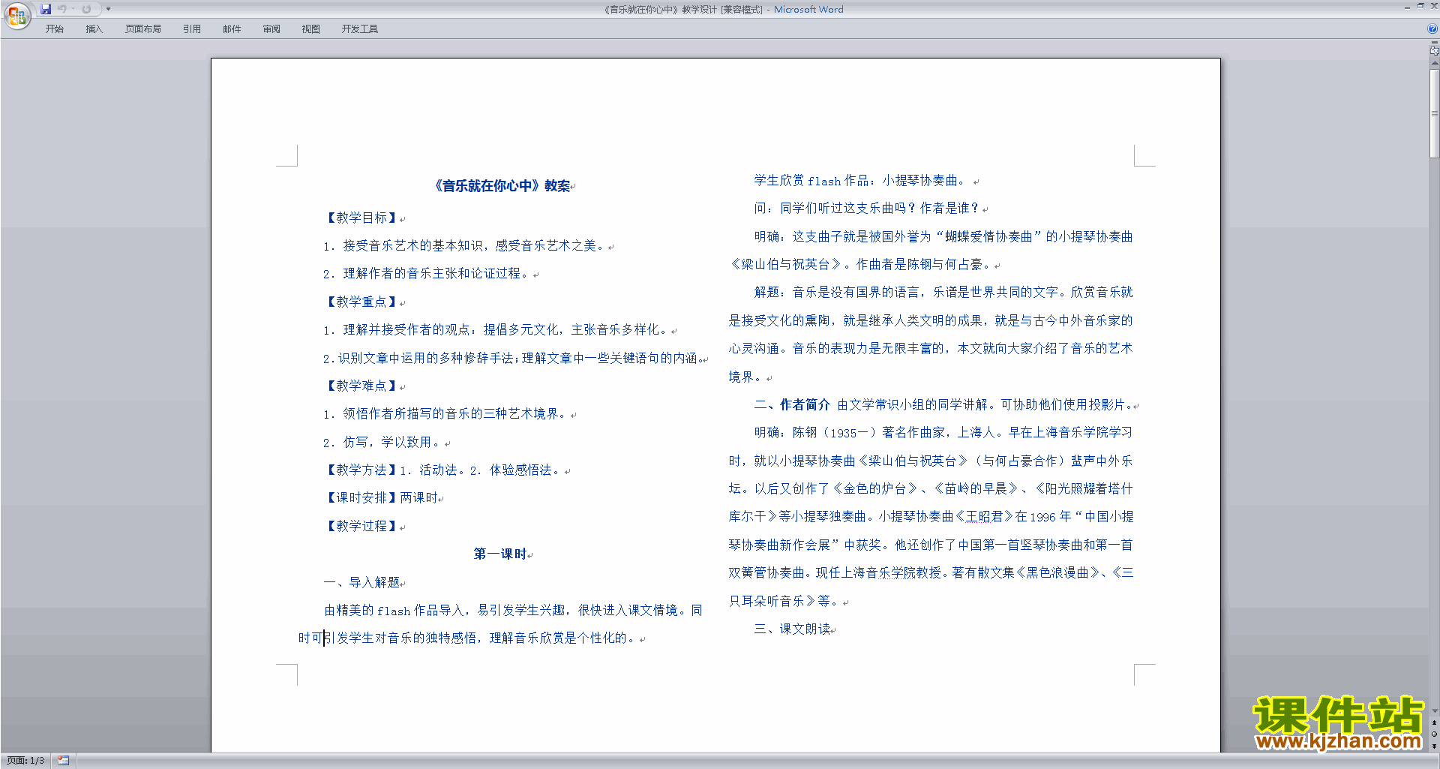Click the line 【教学方法】1. 活动法
This screenshot has width=1440, height=769.
pyautogui.click(x=444, y=470)
